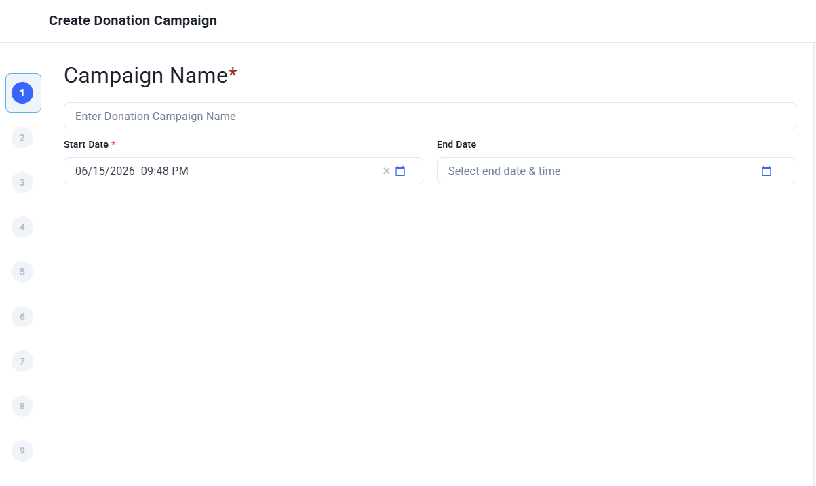816x486 pixels.
Task: Go to step 3 in the sidebar
Action: point(22,182)
